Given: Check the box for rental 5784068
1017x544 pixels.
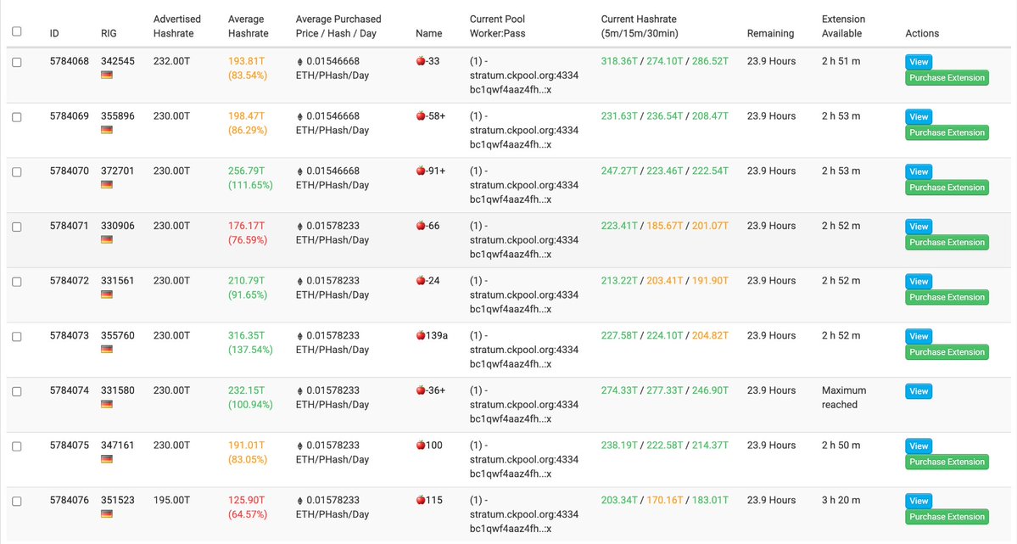Looking at the screenshot, I should pyautogui.click(x=17, y=62).
